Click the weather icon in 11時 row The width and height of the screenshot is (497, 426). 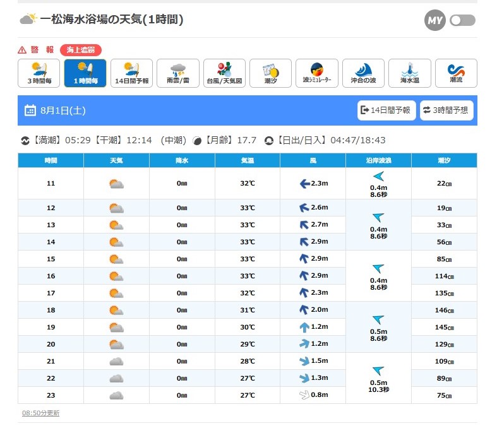(116, 184)
